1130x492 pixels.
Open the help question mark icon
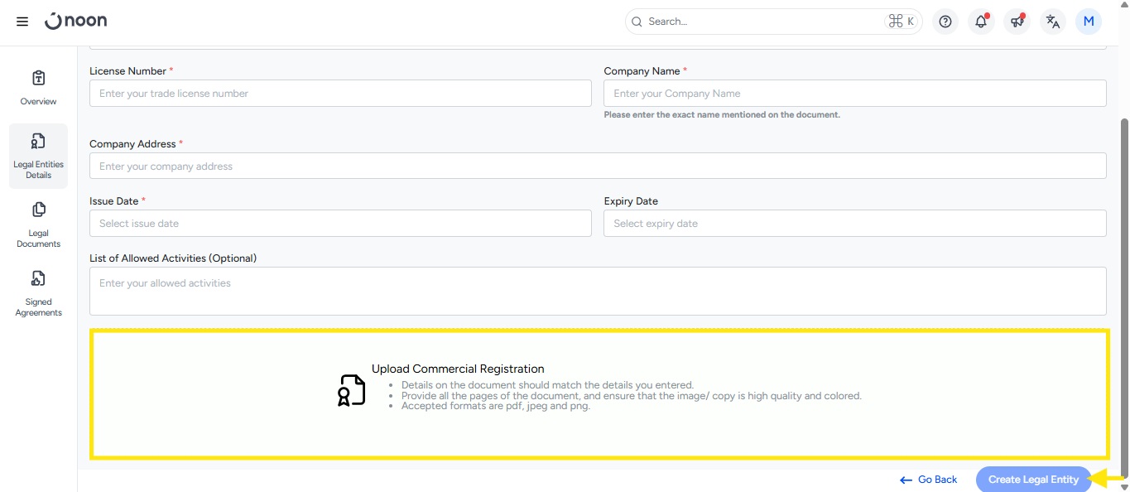coord(945,22)
